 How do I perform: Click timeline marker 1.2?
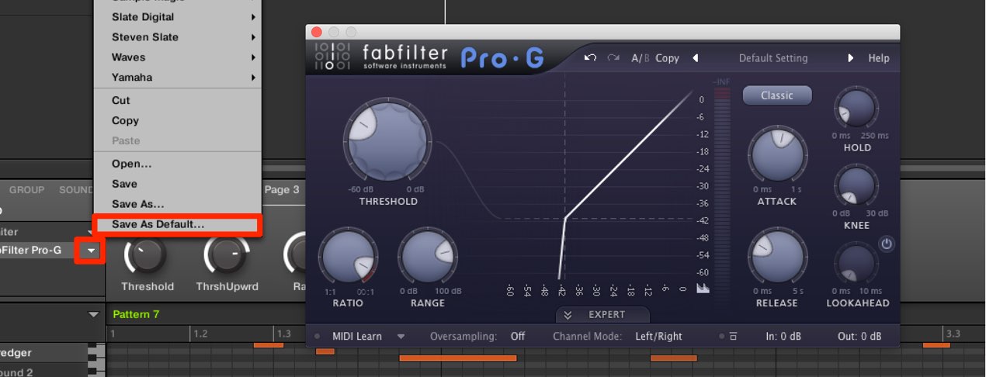[200, 334]
